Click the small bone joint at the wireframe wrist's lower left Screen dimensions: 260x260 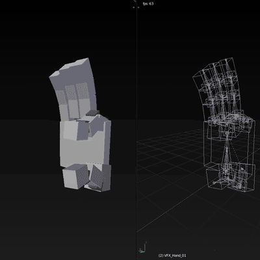tap(214, 183)
